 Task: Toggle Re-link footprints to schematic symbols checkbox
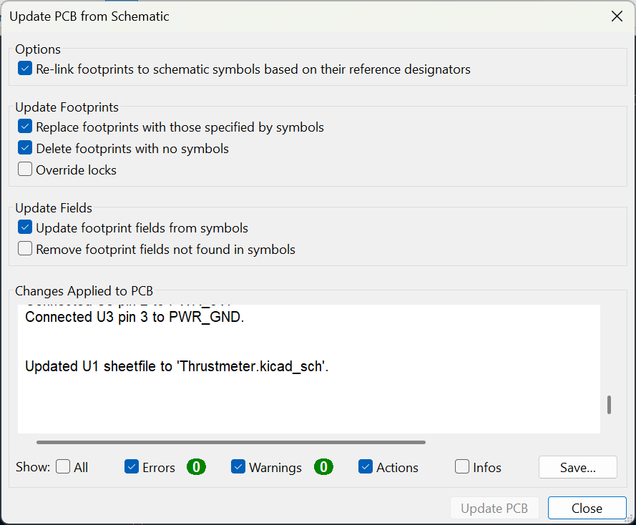(x=25, y=69)
